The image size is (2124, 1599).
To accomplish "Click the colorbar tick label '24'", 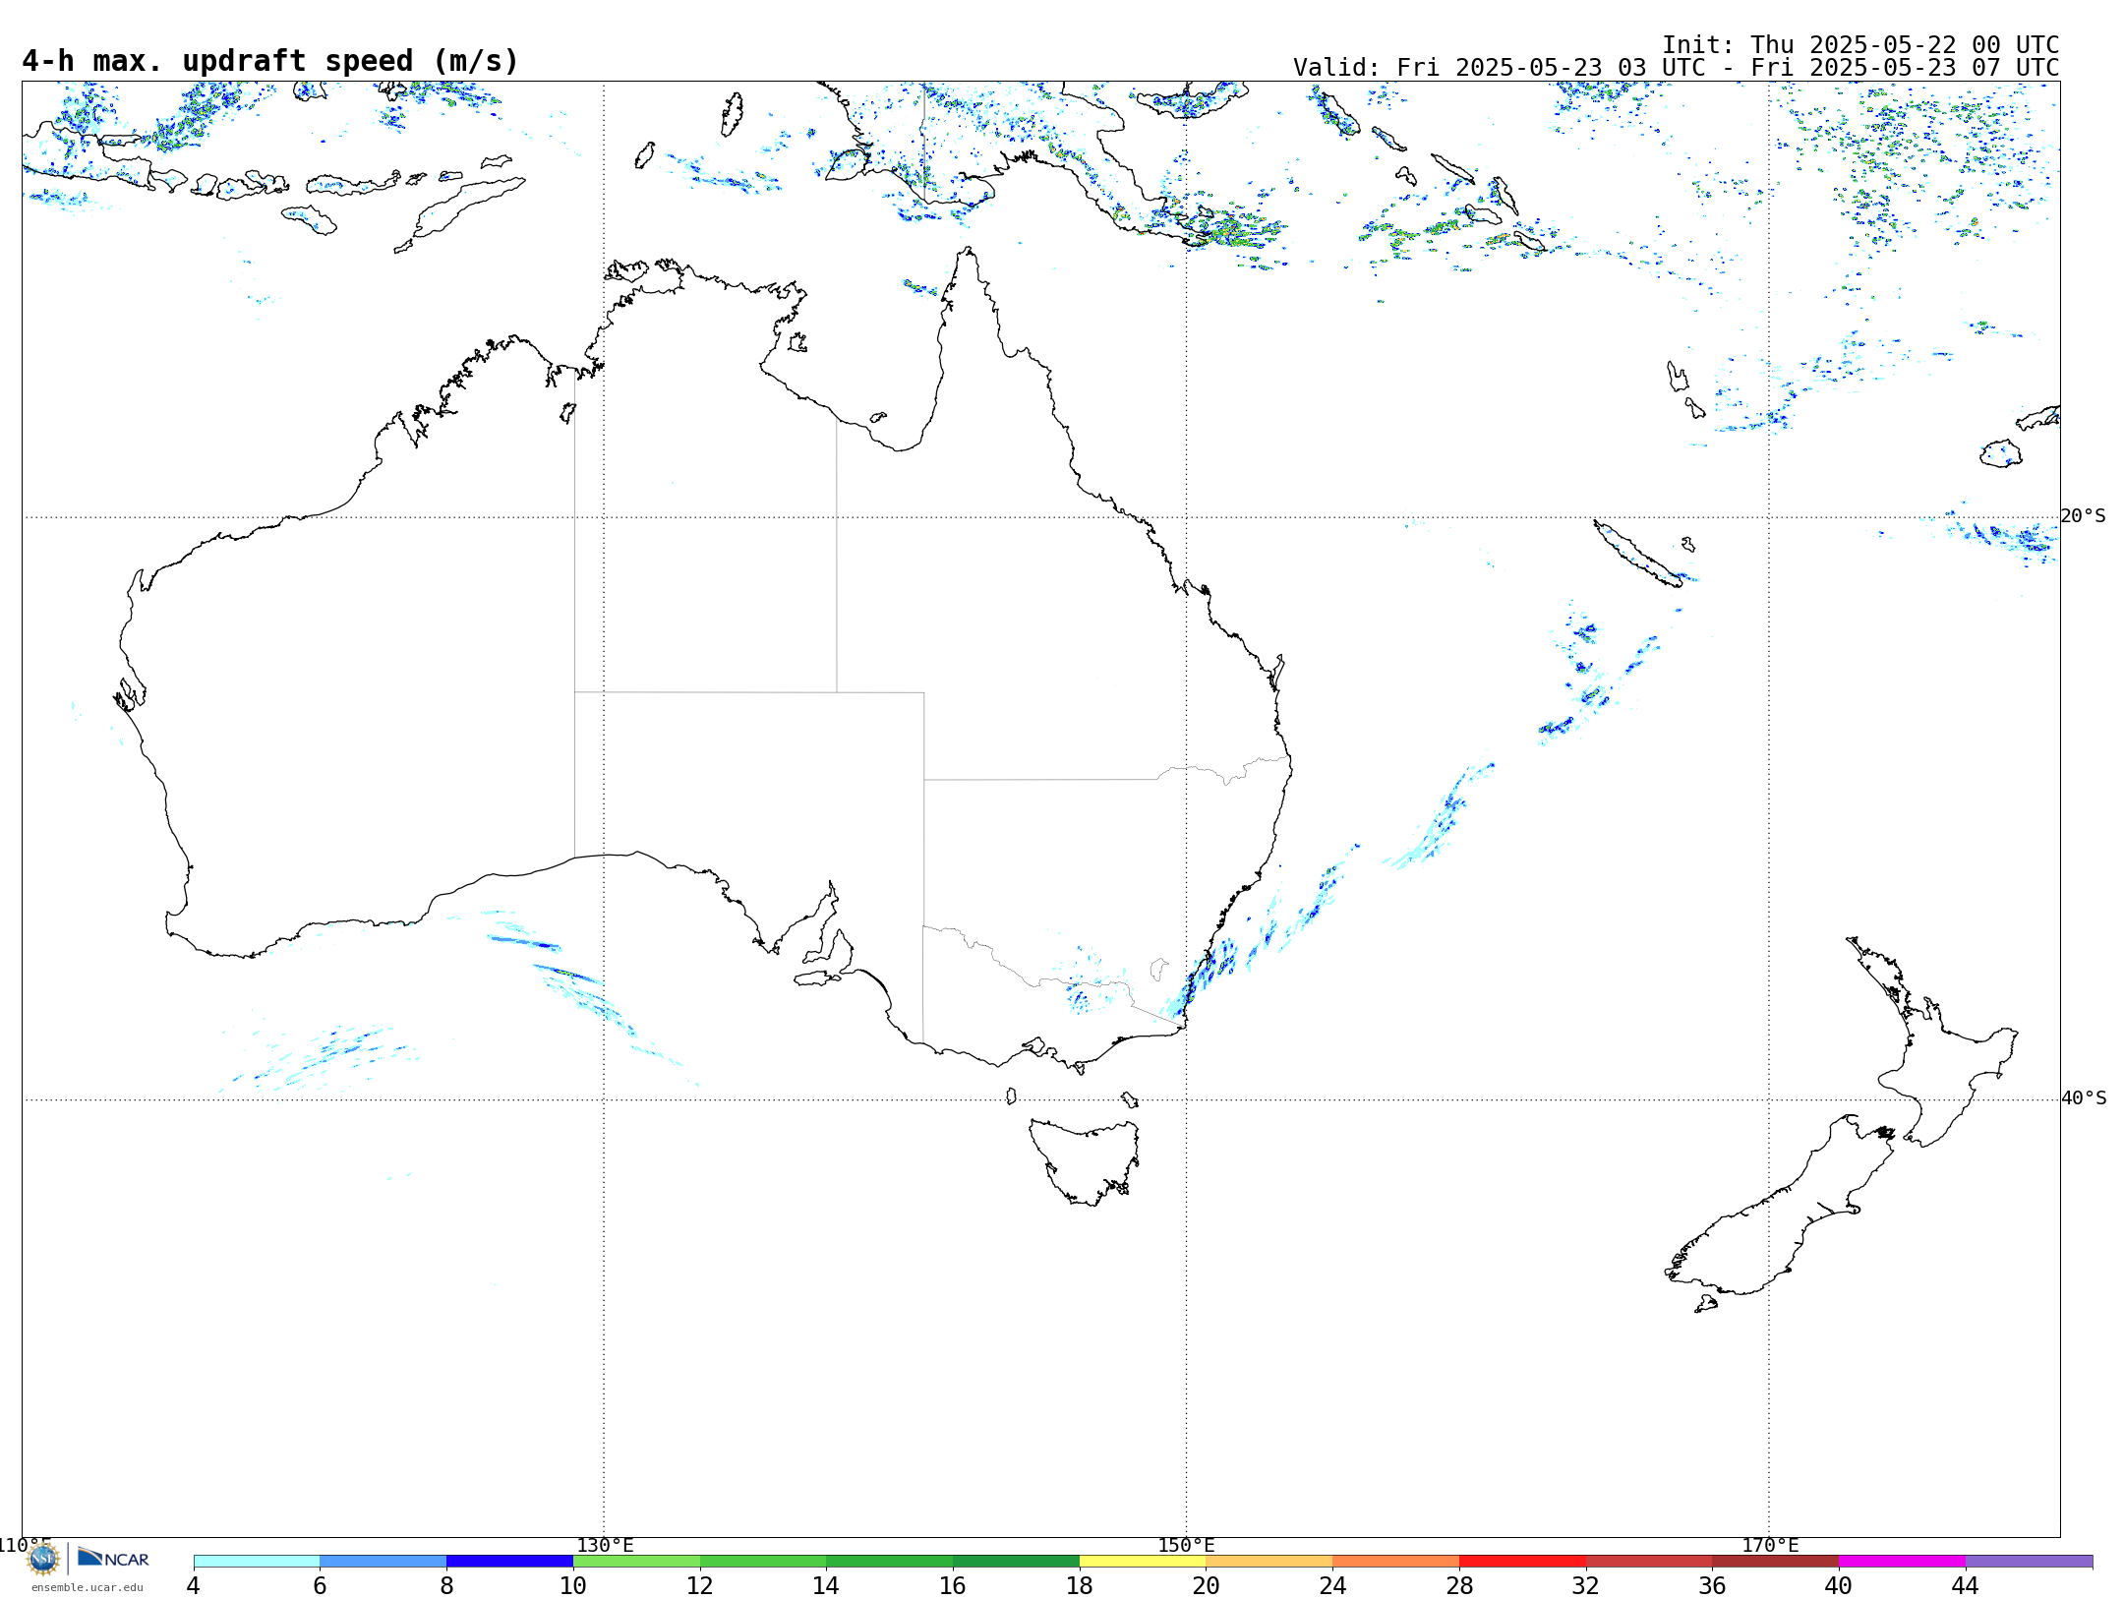I will [1332, 1586].
